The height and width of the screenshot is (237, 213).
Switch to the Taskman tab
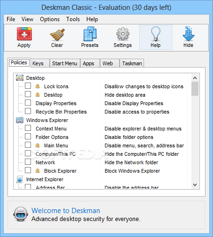pos(132,63)
